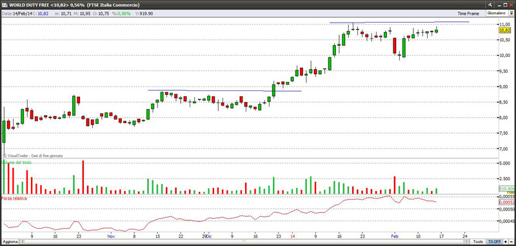Click the chart window icon at top-left
The width and height of the screenshot is (516, 246).
coord(5,5)
